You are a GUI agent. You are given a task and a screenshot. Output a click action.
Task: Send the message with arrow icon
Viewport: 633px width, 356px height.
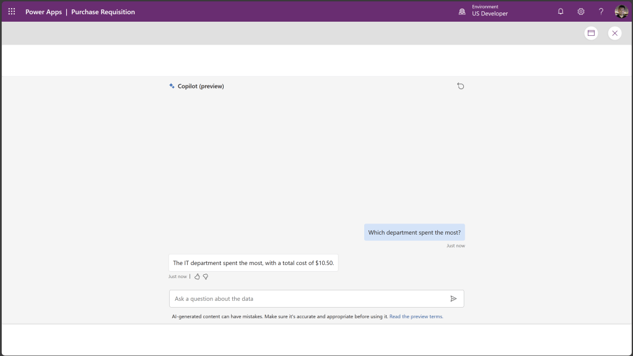453,298
